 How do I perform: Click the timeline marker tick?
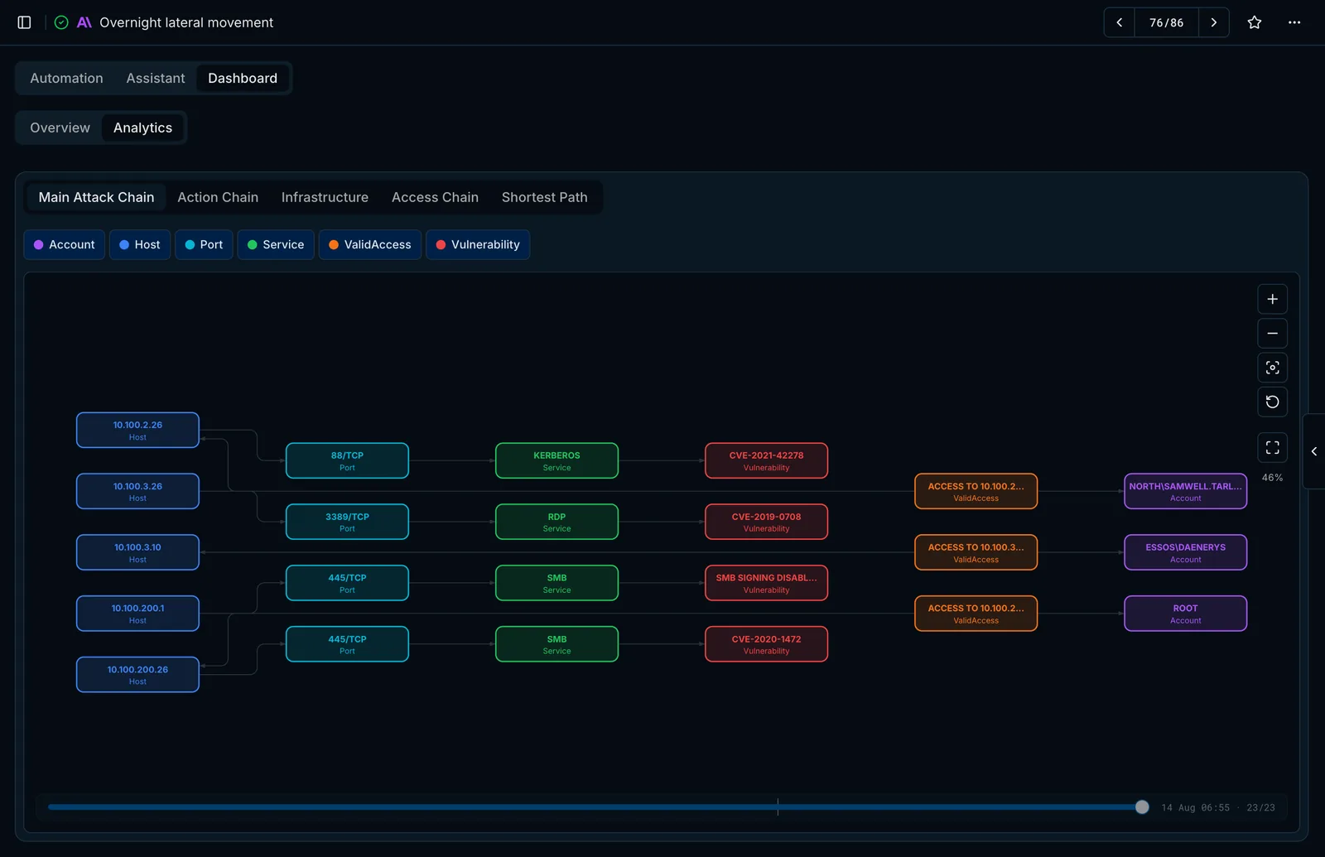778,806
